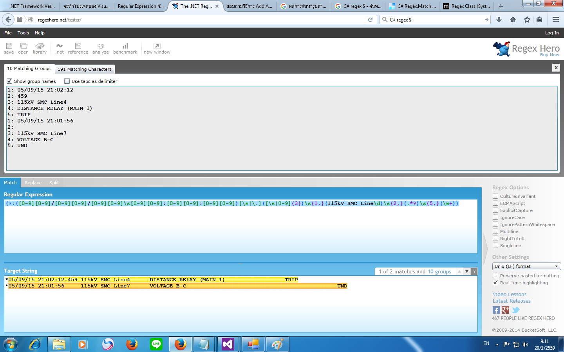Viewport: 564px width, 352px height.
Task: Go to the browser home page
Action: coord(513,20)
